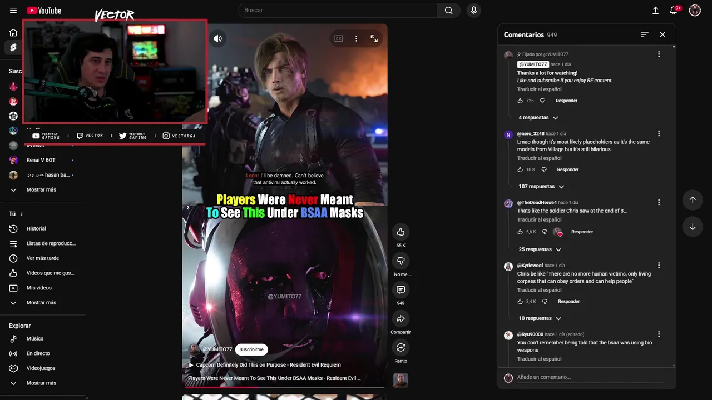Like nero_3248's comment with 10 K
712x400 pixels.
coord(520,169)
